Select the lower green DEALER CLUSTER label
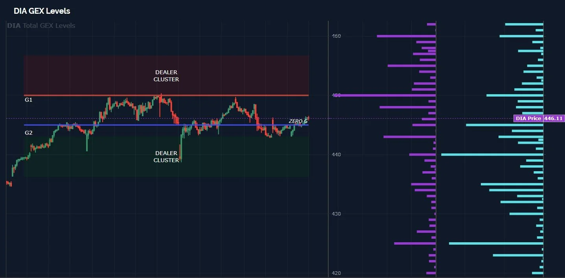 pos(166,157)
